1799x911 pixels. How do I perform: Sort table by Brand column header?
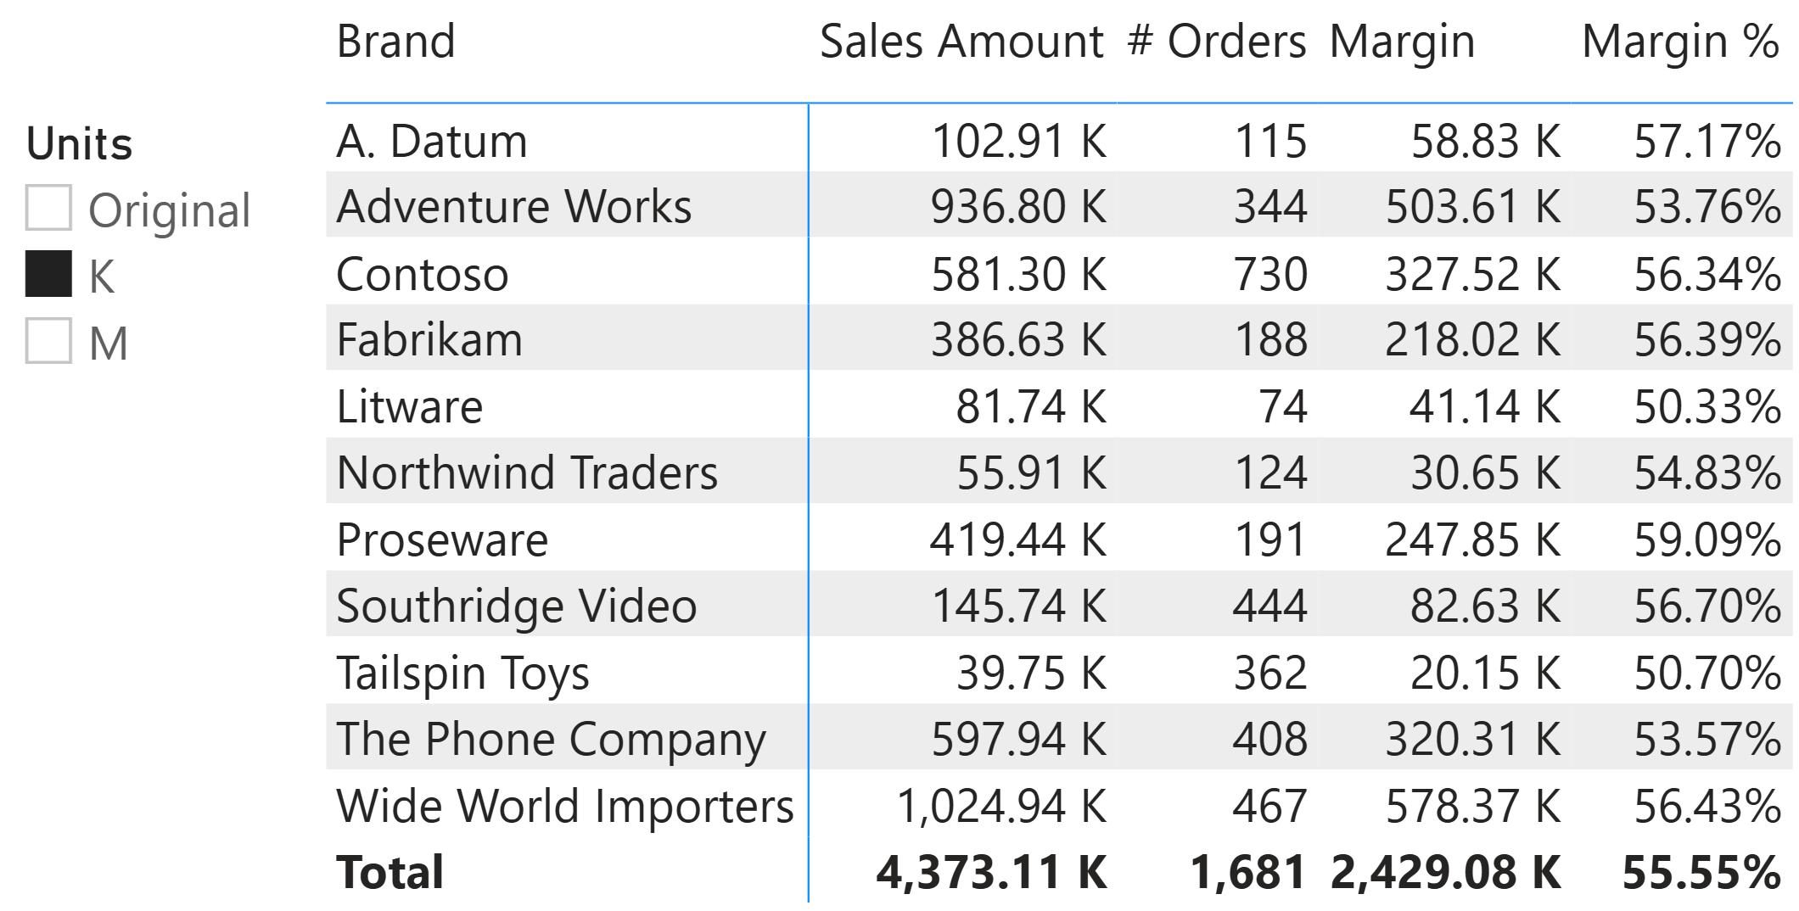tap(395, 41)
